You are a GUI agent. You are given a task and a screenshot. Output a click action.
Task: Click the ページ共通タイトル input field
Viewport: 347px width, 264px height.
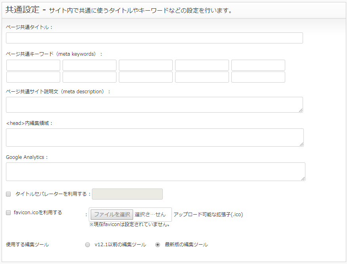pos(154,38)
